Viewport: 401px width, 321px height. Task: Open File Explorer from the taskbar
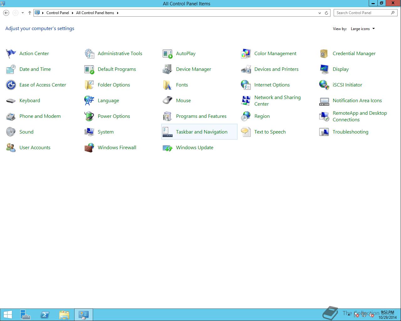click(64, 315)
